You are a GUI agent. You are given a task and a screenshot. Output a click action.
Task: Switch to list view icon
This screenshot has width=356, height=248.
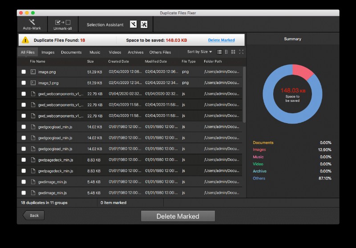219,52
